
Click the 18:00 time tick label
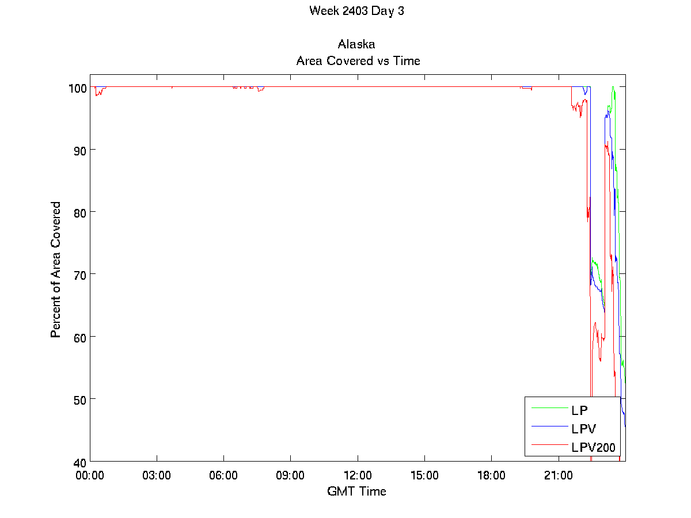point(491,476)
